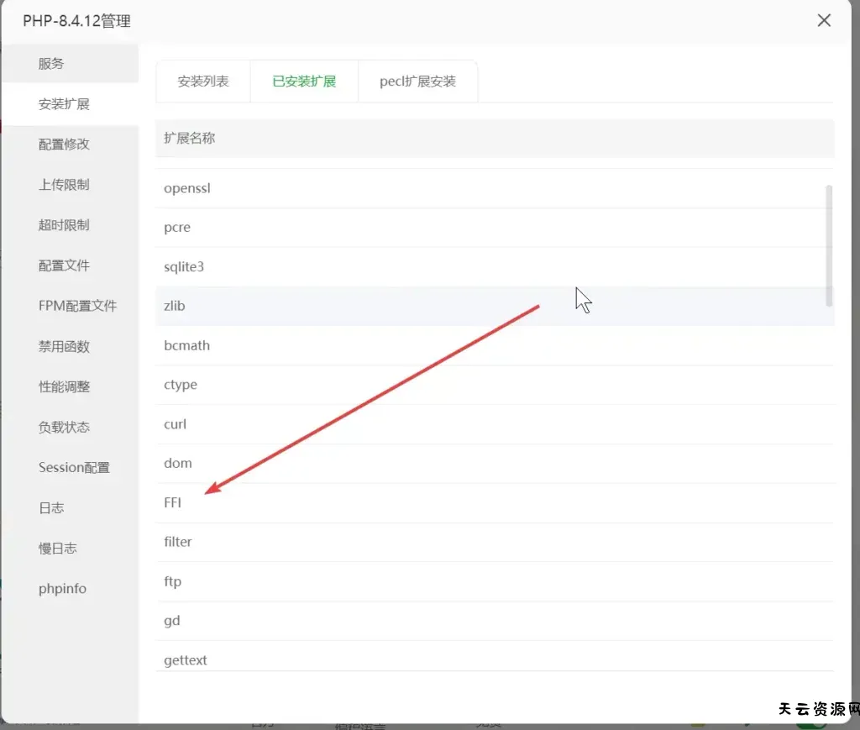The image size is (860, 730).
Task: Open the 慢日志 sidebar item
Action: [57, 548]
